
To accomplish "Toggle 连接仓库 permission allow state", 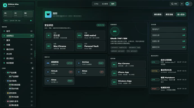I will 184,35.
